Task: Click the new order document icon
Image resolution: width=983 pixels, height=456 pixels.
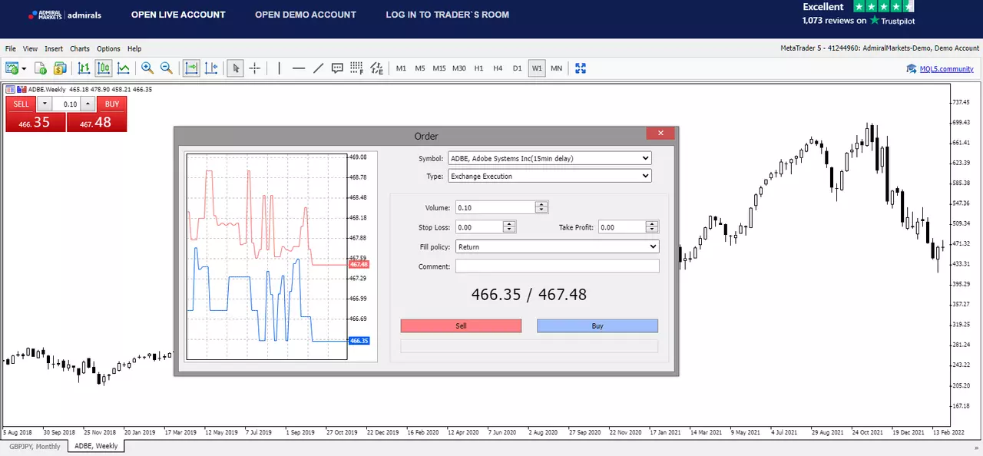Action: (x=41, y=68)
